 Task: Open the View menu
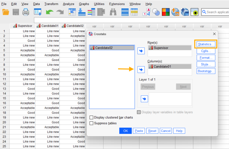pos(25,4)
